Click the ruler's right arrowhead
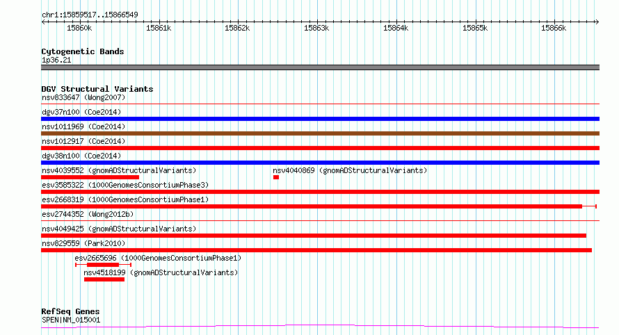Image resolution: width=619 pixels, height=335 pixels. tap(597, 22)
